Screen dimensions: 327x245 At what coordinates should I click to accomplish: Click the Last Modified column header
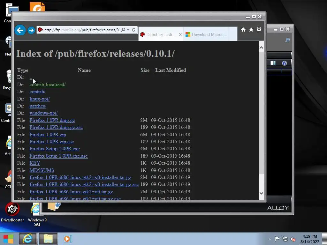[171, 70]
